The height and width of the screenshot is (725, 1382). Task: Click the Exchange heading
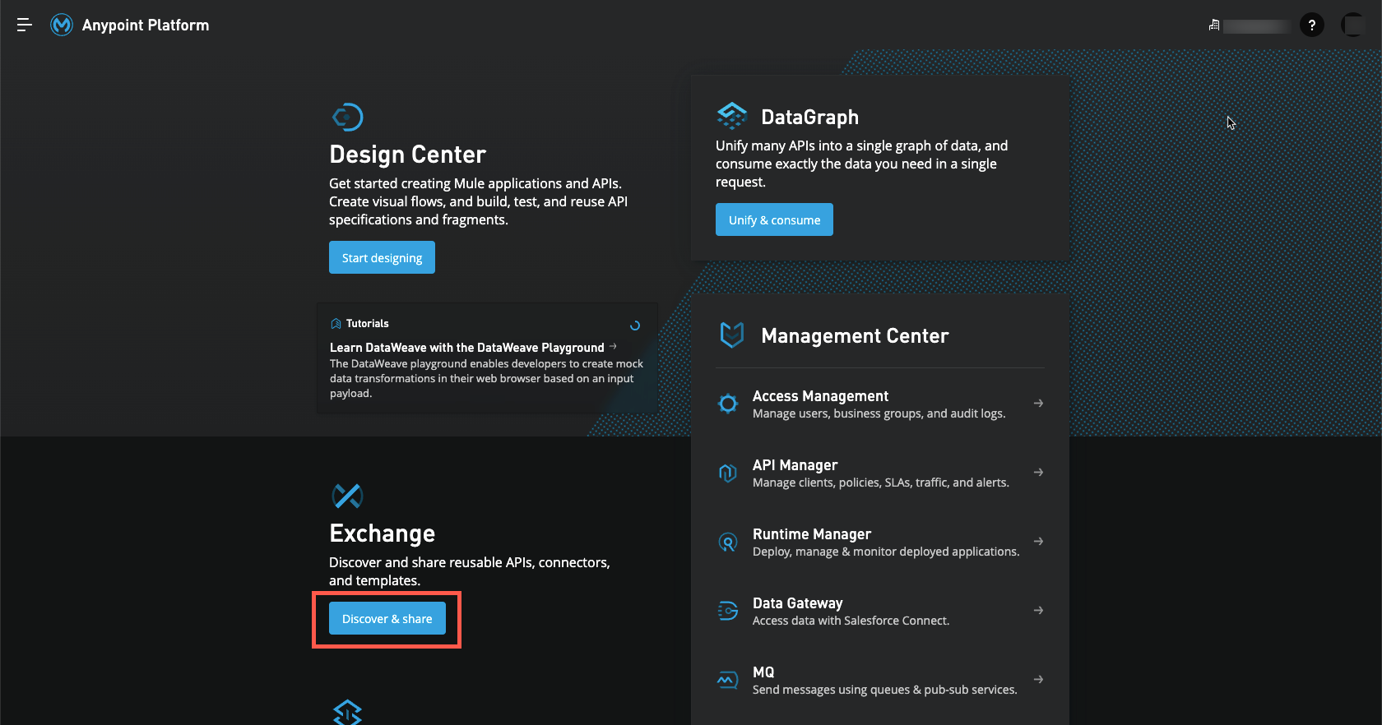382,533
